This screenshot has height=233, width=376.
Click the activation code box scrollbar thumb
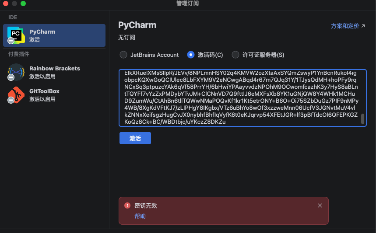click(362, 119)
